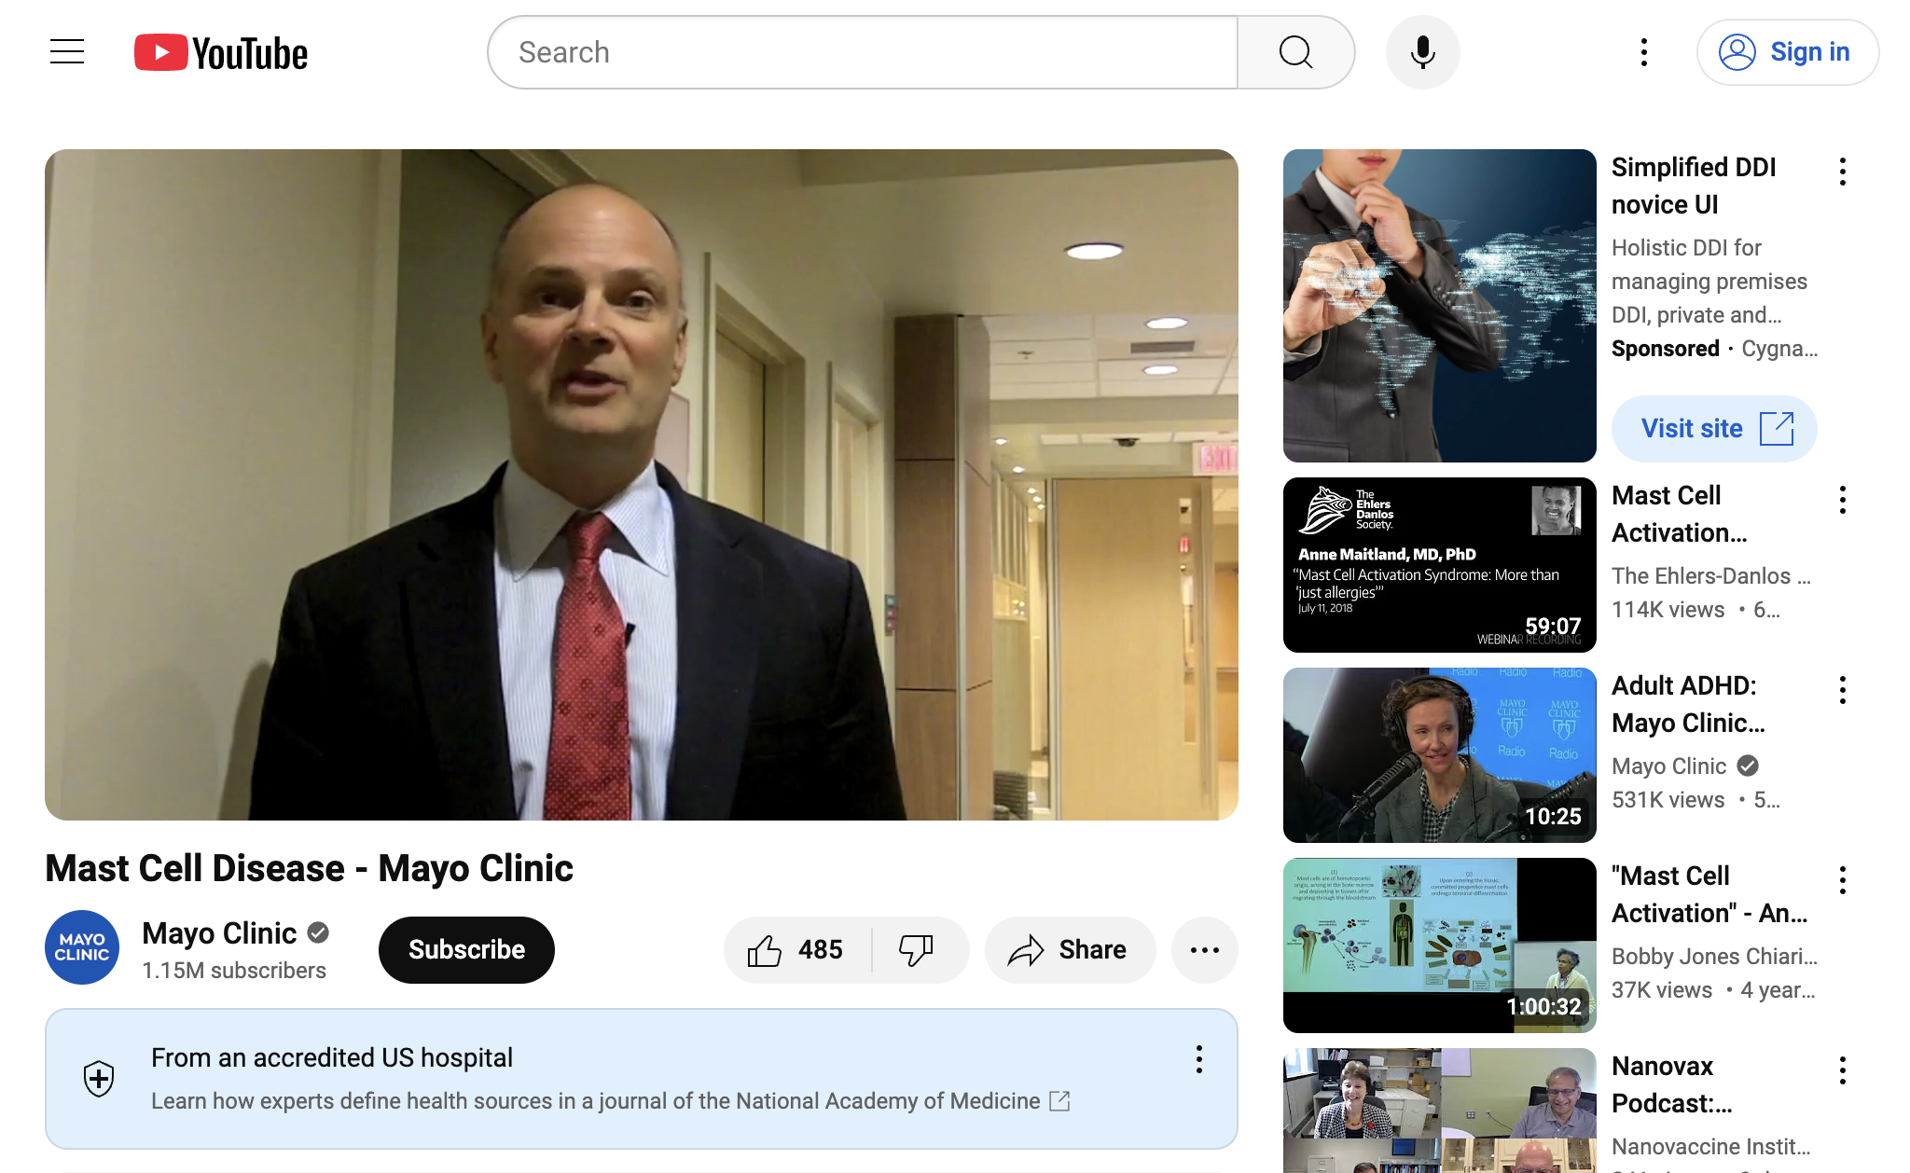Click the 485 likes count
The height and width of the screenshot is (1173, 1910).
tap(821, 950)
